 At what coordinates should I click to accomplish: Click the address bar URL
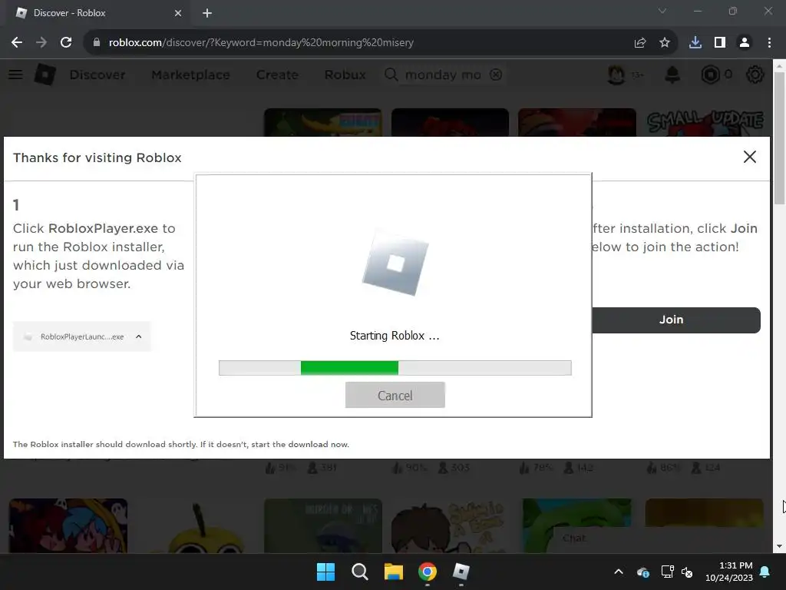pos(261,43)
